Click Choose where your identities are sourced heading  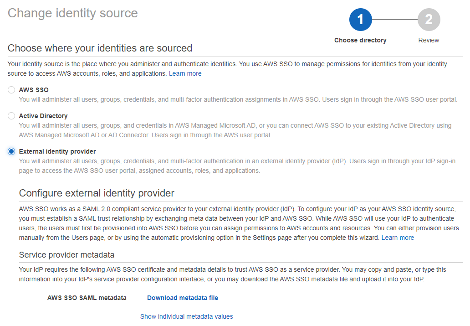[x=100, y=48]
